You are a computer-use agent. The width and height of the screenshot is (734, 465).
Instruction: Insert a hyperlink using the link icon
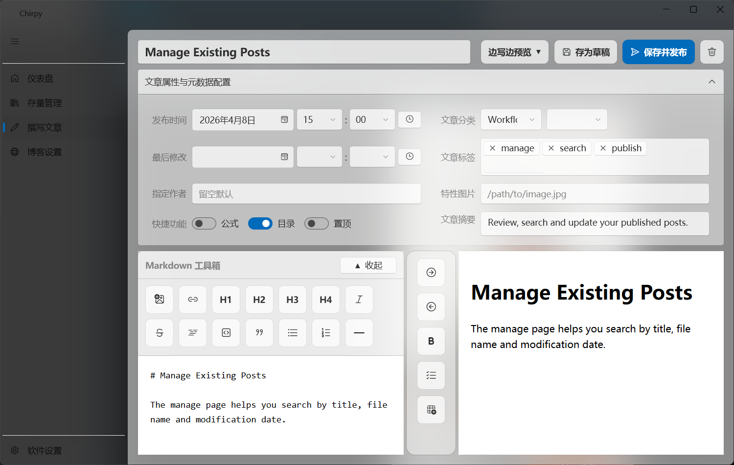(193, 299)
